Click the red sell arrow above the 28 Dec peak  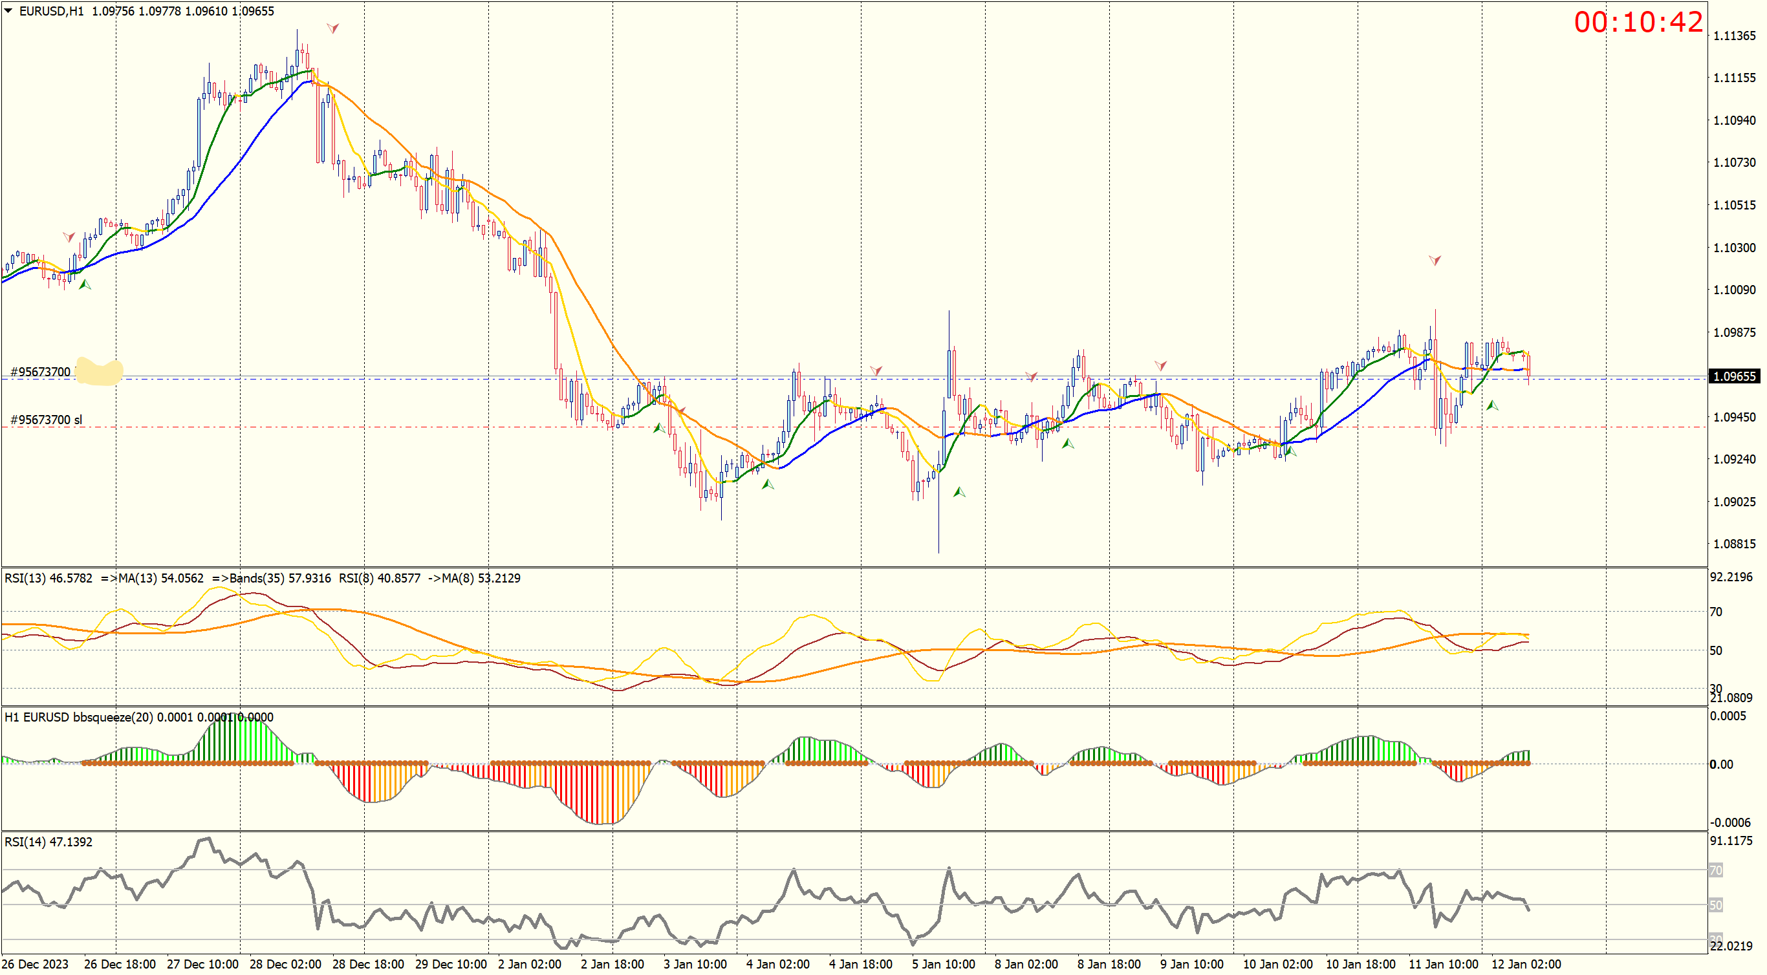[x=332, y=28]
